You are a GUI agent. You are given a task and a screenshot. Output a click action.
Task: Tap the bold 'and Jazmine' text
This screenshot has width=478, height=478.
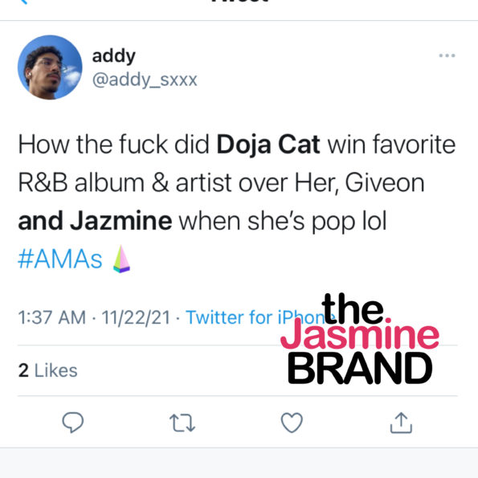pyautogui.click(x=95, y=221)
